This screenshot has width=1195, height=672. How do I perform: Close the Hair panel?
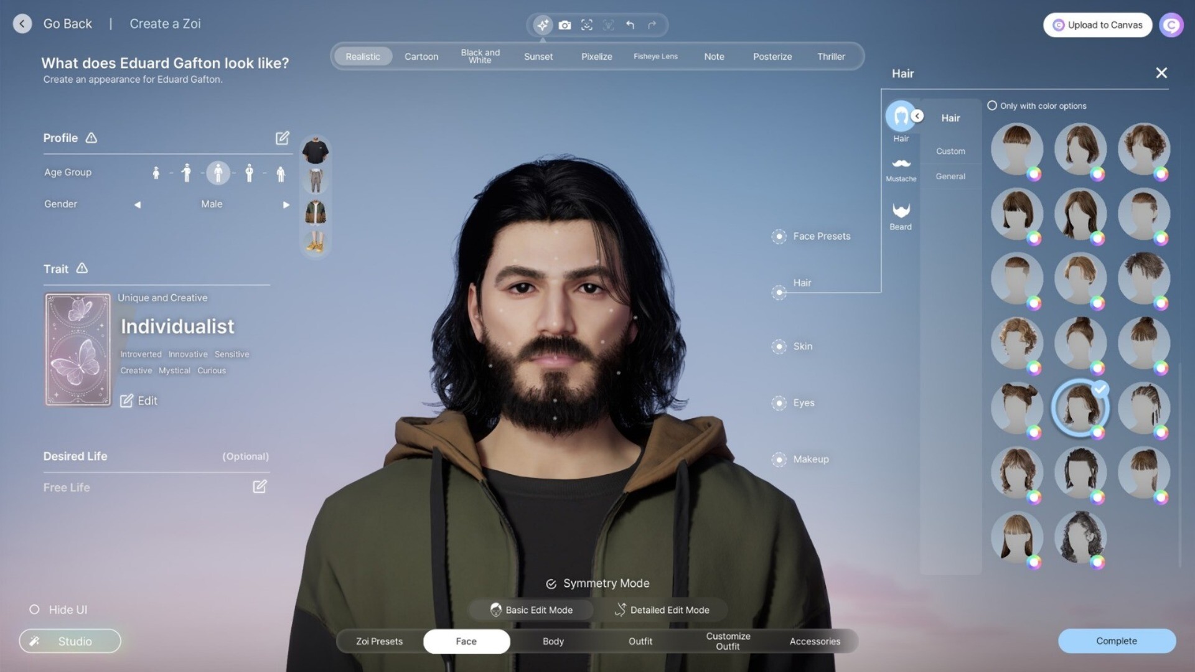(1161, 73)
